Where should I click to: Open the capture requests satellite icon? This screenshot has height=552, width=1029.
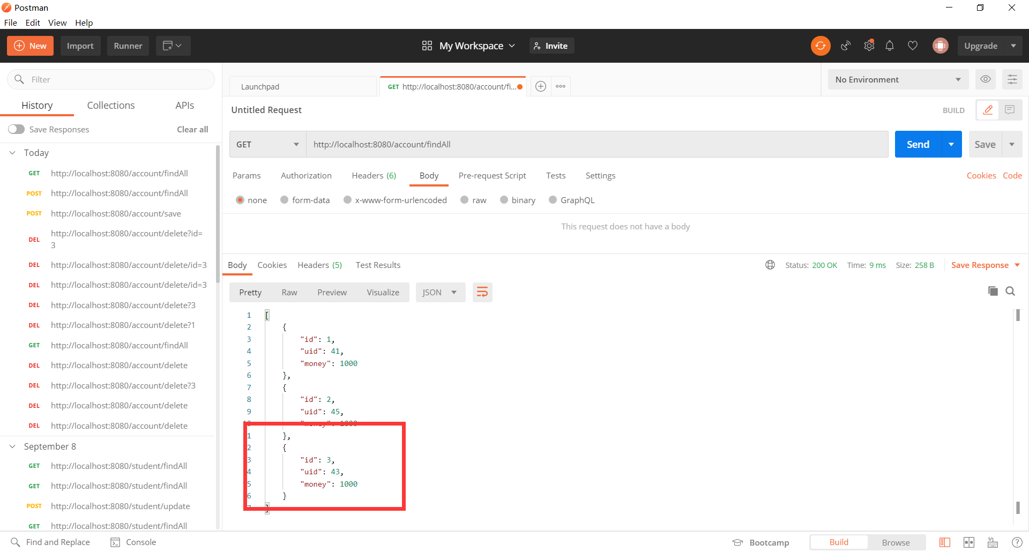[846, 46]
